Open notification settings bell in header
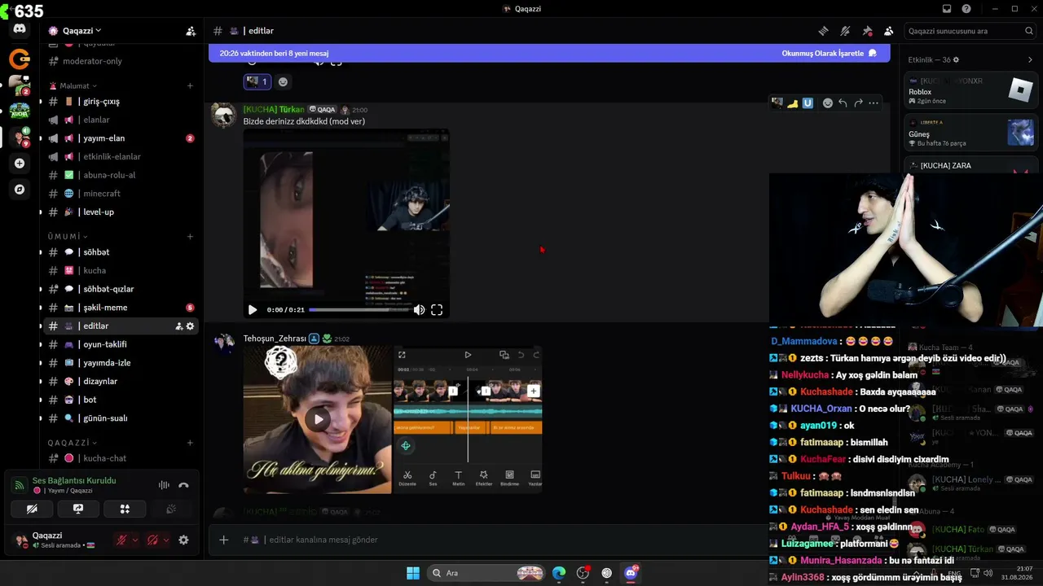The image size is (1043, 586). (845, 31)
